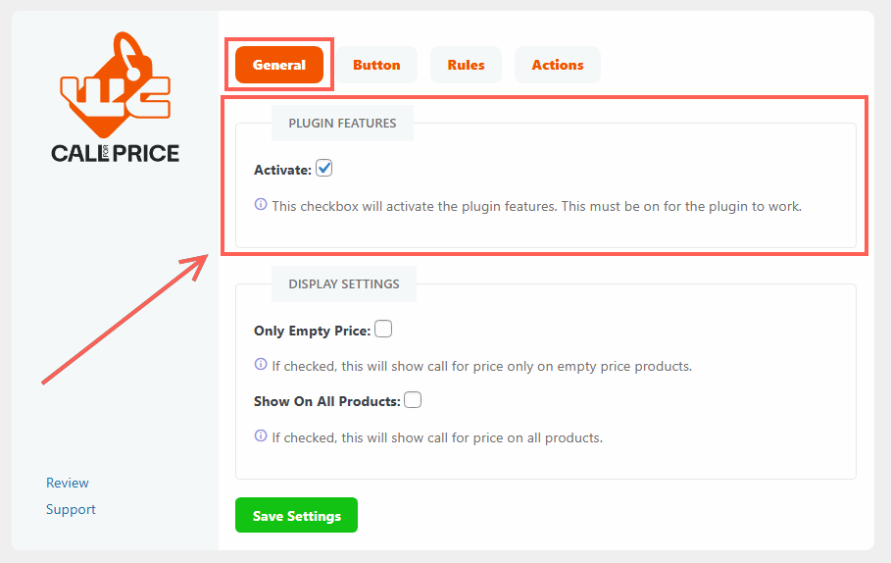891x563 pixels.
Task: Click the info icon beside Activate description
Action: (x=261, y=204)
